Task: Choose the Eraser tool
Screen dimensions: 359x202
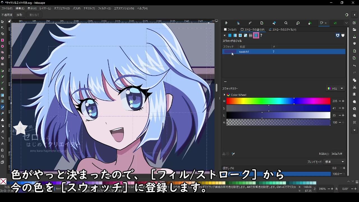Action: (3, 132)
